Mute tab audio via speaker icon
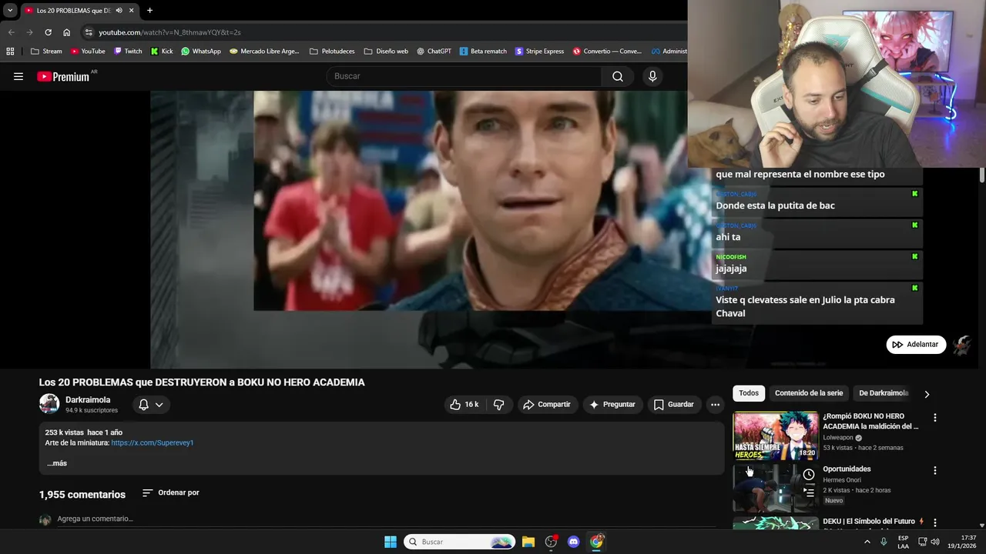This screenshot has height=554, width=986. [119, 10]
